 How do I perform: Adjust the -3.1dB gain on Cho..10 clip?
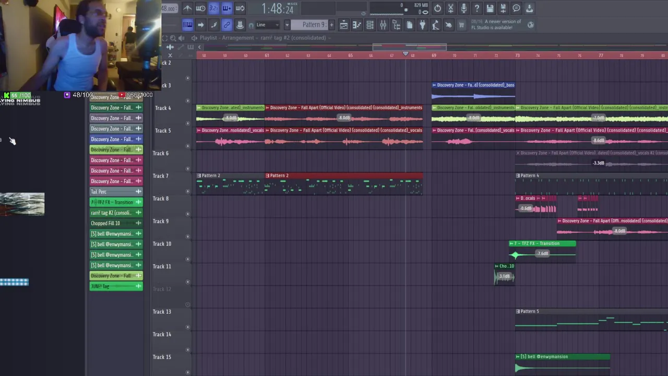(x=504, y=276)
